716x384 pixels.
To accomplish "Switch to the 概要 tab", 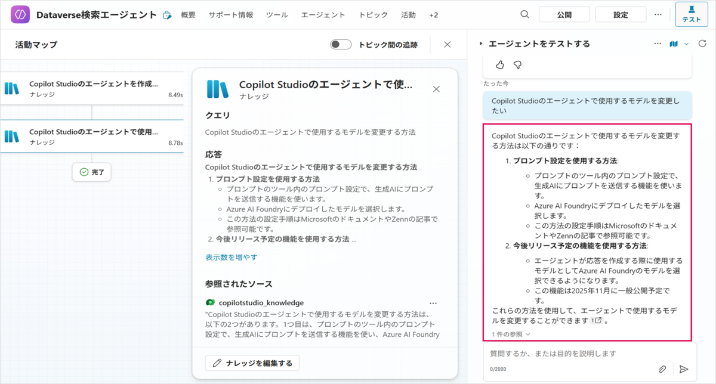I will coord(188,15).
